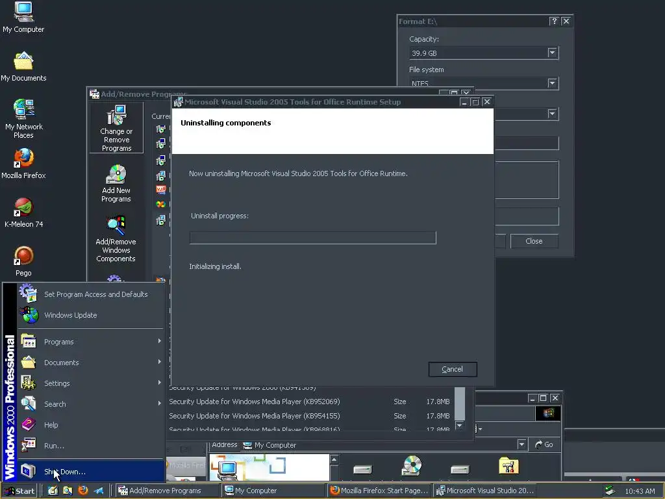Viewport: 665px width, 499px height.
Task: Minimize the Visual Studio Tools setup window
Action: (464, 102)
